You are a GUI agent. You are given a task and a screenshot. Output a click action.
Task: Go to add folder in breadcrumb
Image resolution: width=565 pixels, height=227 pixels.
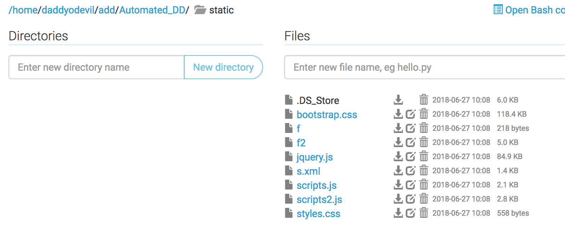[x=107, y=10]
